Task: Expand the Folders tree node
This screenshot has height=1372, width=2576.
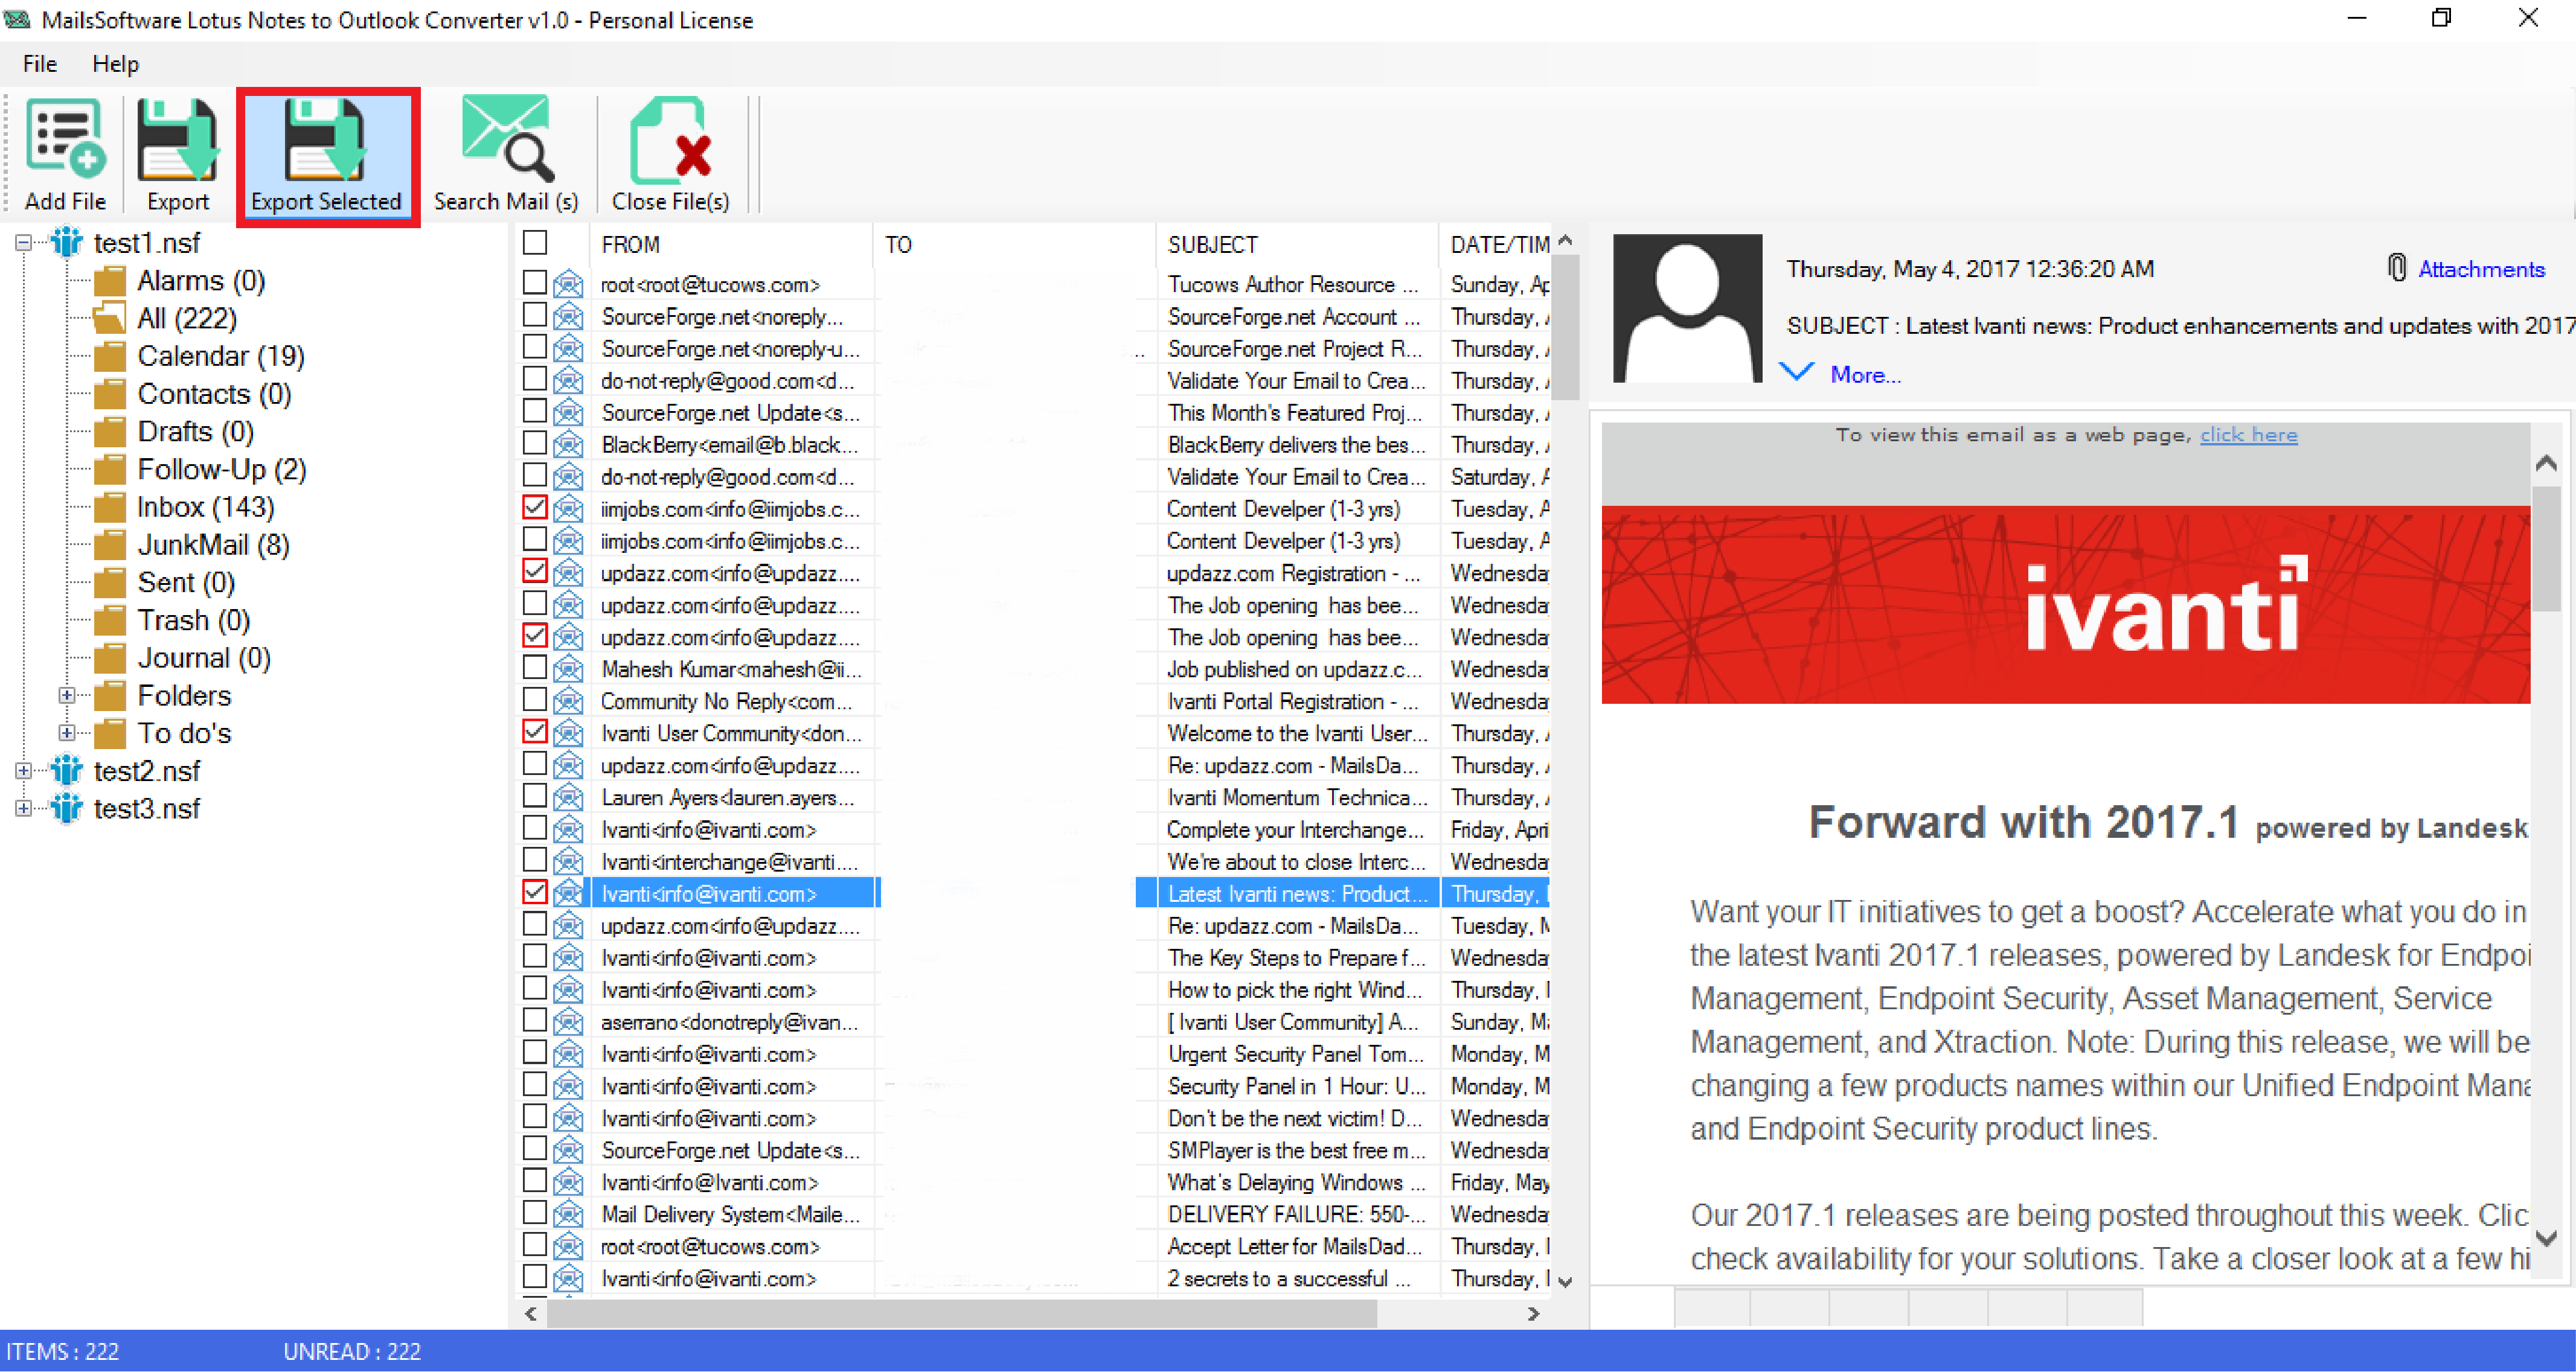Action: (x=66, y=695)
